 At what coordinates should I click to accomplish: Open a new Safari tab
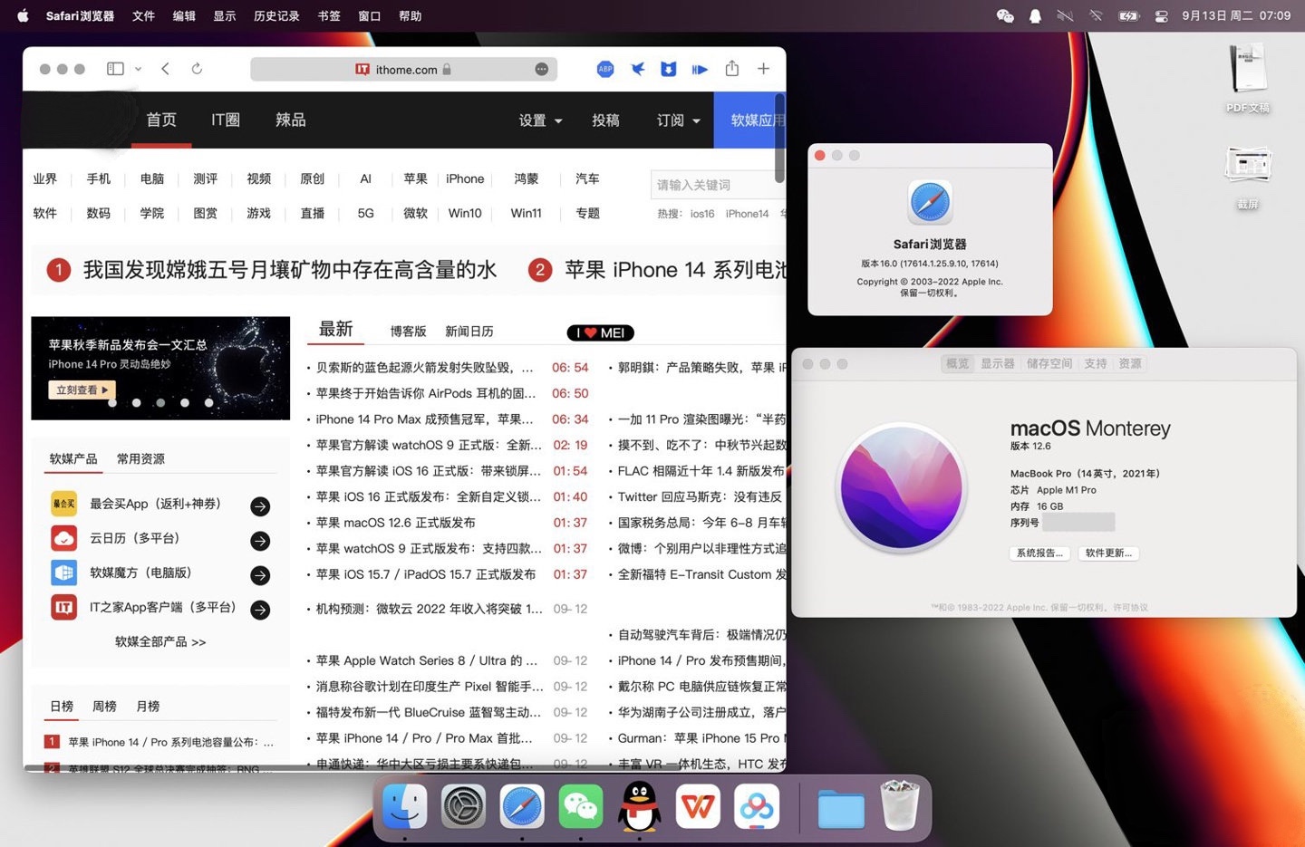tap(764, 69)
